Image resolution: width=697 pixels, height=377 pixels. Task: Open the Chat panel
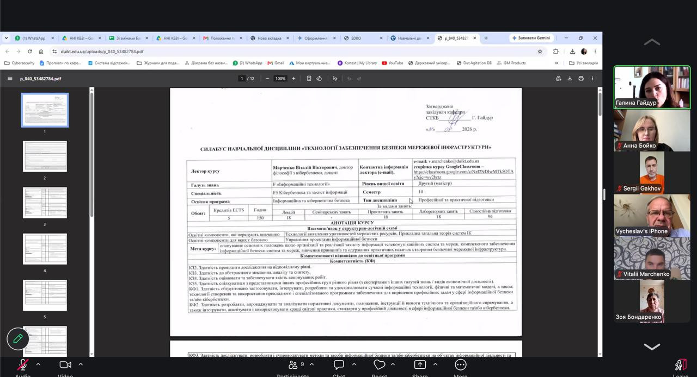pos(339,365)
